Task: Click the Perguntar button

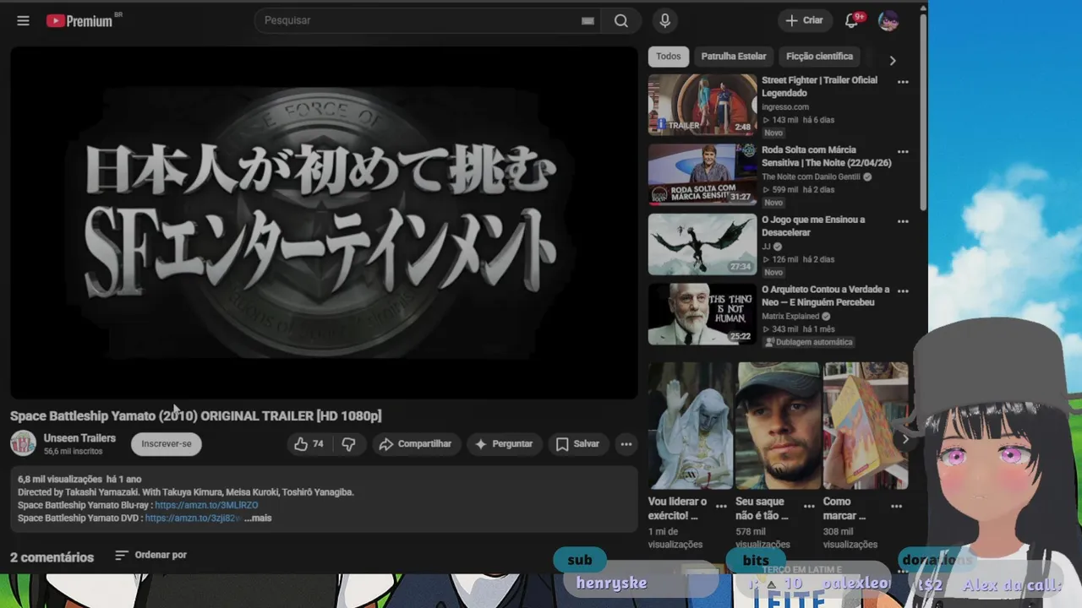Action: (504, 443)
